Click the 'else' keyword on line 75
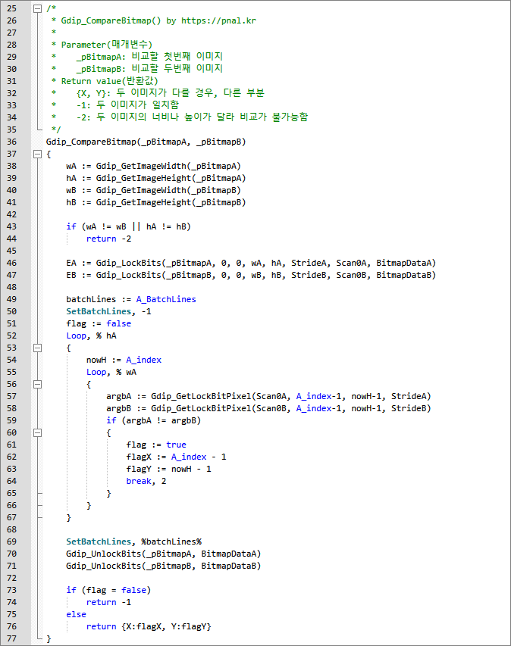 [x=77, y=614]
